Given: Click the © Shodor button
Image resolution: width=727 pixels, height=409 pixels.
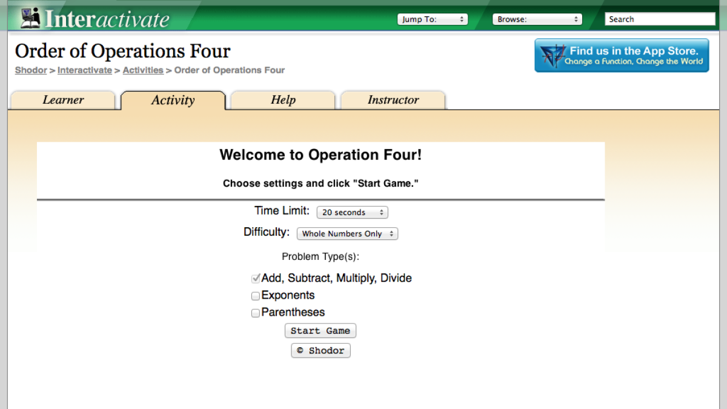Looking at the screenshot, I should [x=320, y=350].
